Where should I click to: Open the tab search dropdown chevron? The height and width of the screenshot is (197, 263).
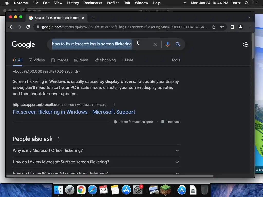point(249,18)
